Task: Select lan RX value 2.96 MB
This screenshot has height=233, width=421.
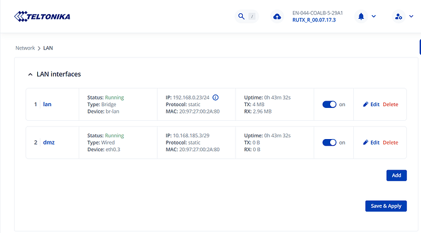Action: [262, 112]
